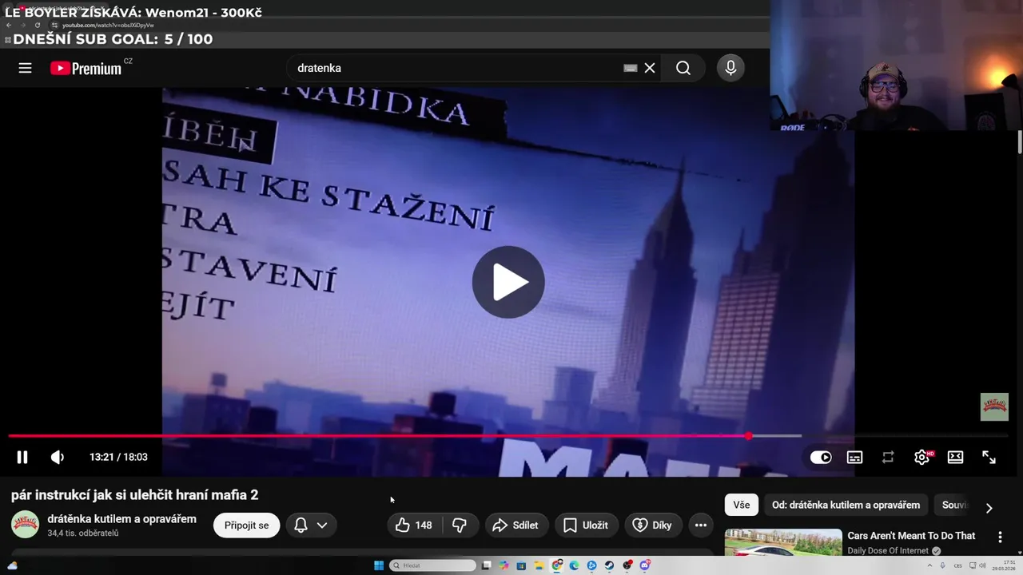Pause the video from the player bar
Viewport: 1023px width, 575px height.
[22, 457]
